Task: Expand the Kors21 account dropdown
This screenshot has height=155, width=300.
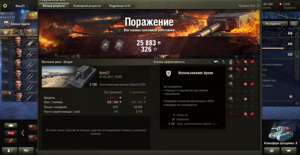Action: pos(22,6)
